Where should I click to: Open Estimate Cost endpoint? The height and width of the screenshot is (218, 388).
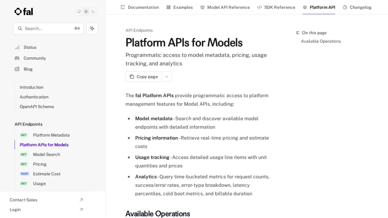[47, 174]
